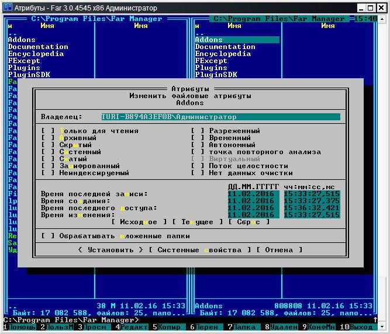Edit the creation time 15:33:27,375 field
Screen dimensions: 390x334
(x=312, y=201)
